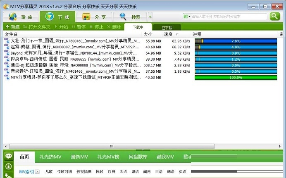Open the 分享 share tab
Image resolution: width=286 pixels, height=178 pixels.
pos(94,17)
